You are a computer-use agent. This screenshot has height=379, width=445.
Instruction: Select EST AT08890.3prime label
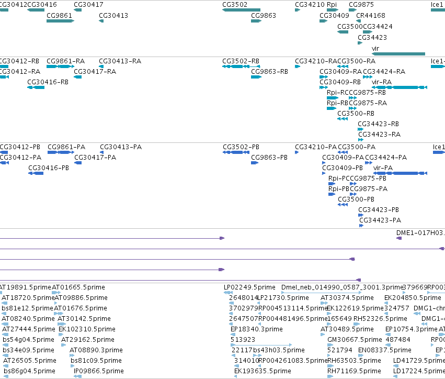point(96,350)
